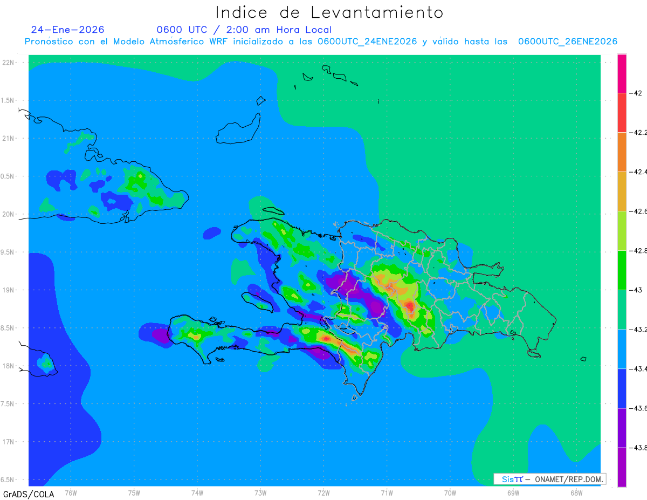Select the date text "24-Ene-2026"

click(x=68, y=30)
